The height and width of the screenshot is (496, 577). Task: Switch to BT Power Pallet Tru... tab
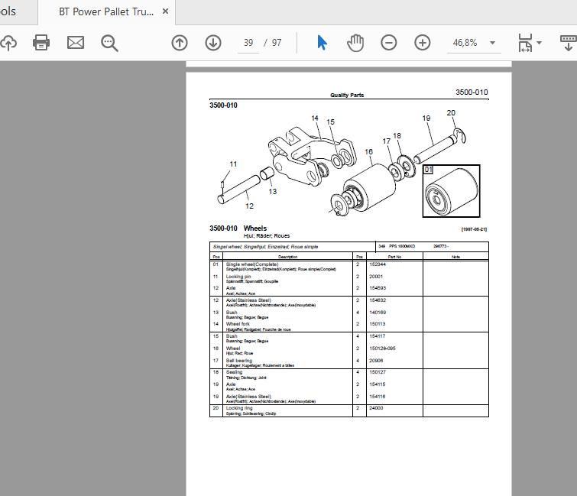(106, 11)
